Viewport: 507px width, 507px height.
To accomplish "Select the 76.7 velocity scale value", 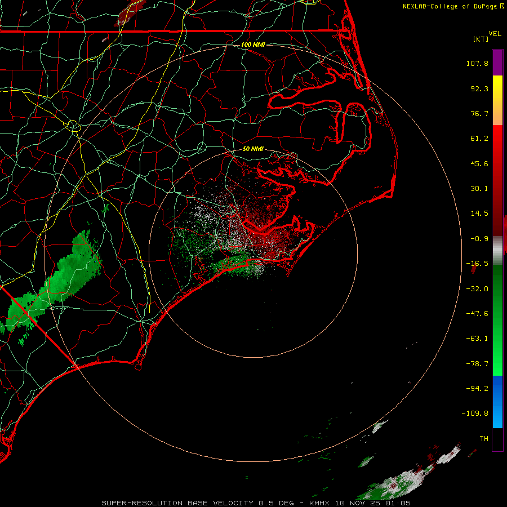I will (479, 113).
